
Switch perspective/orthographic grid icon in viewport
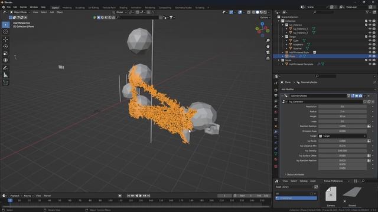pos(268,58)
